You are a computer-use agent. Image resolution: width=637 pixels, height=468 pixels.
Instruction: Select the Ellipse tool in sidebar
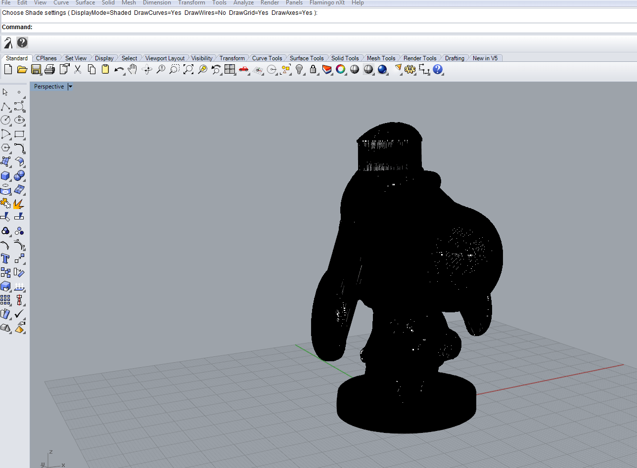point(19,120)
